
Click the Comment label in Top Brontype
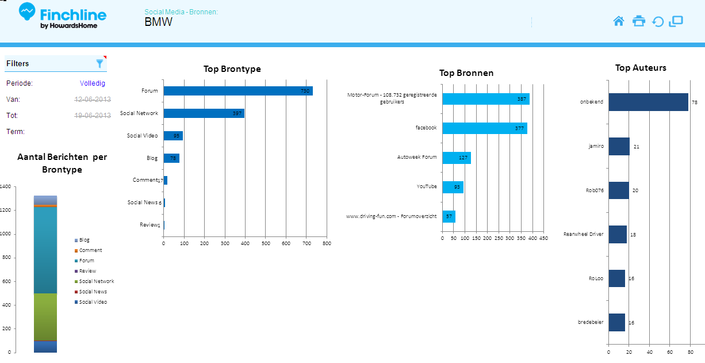point(144,180)
